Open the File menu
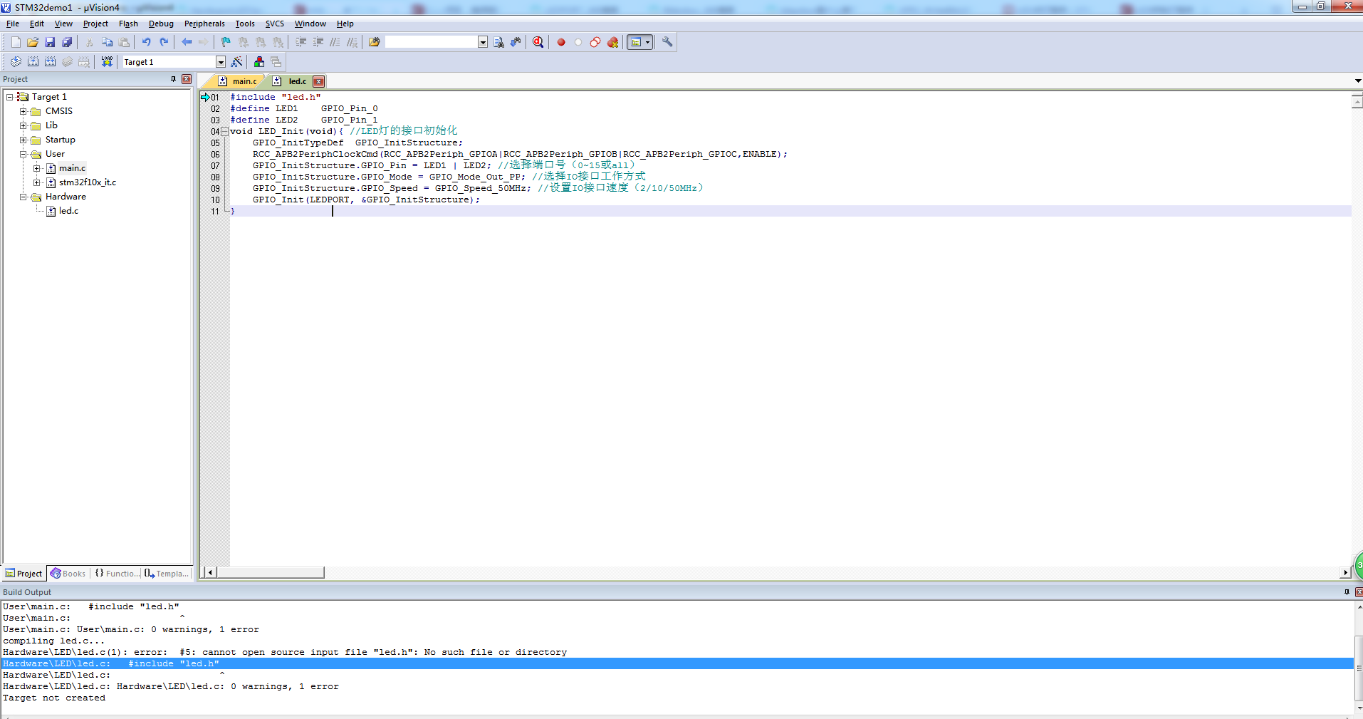 (x=13, y=24)
